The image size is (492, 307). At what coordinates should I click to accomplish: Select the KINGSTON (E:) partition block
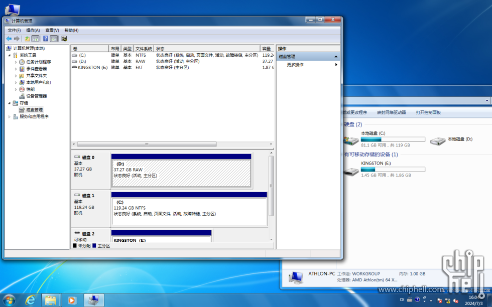click(x=161, y=236)
